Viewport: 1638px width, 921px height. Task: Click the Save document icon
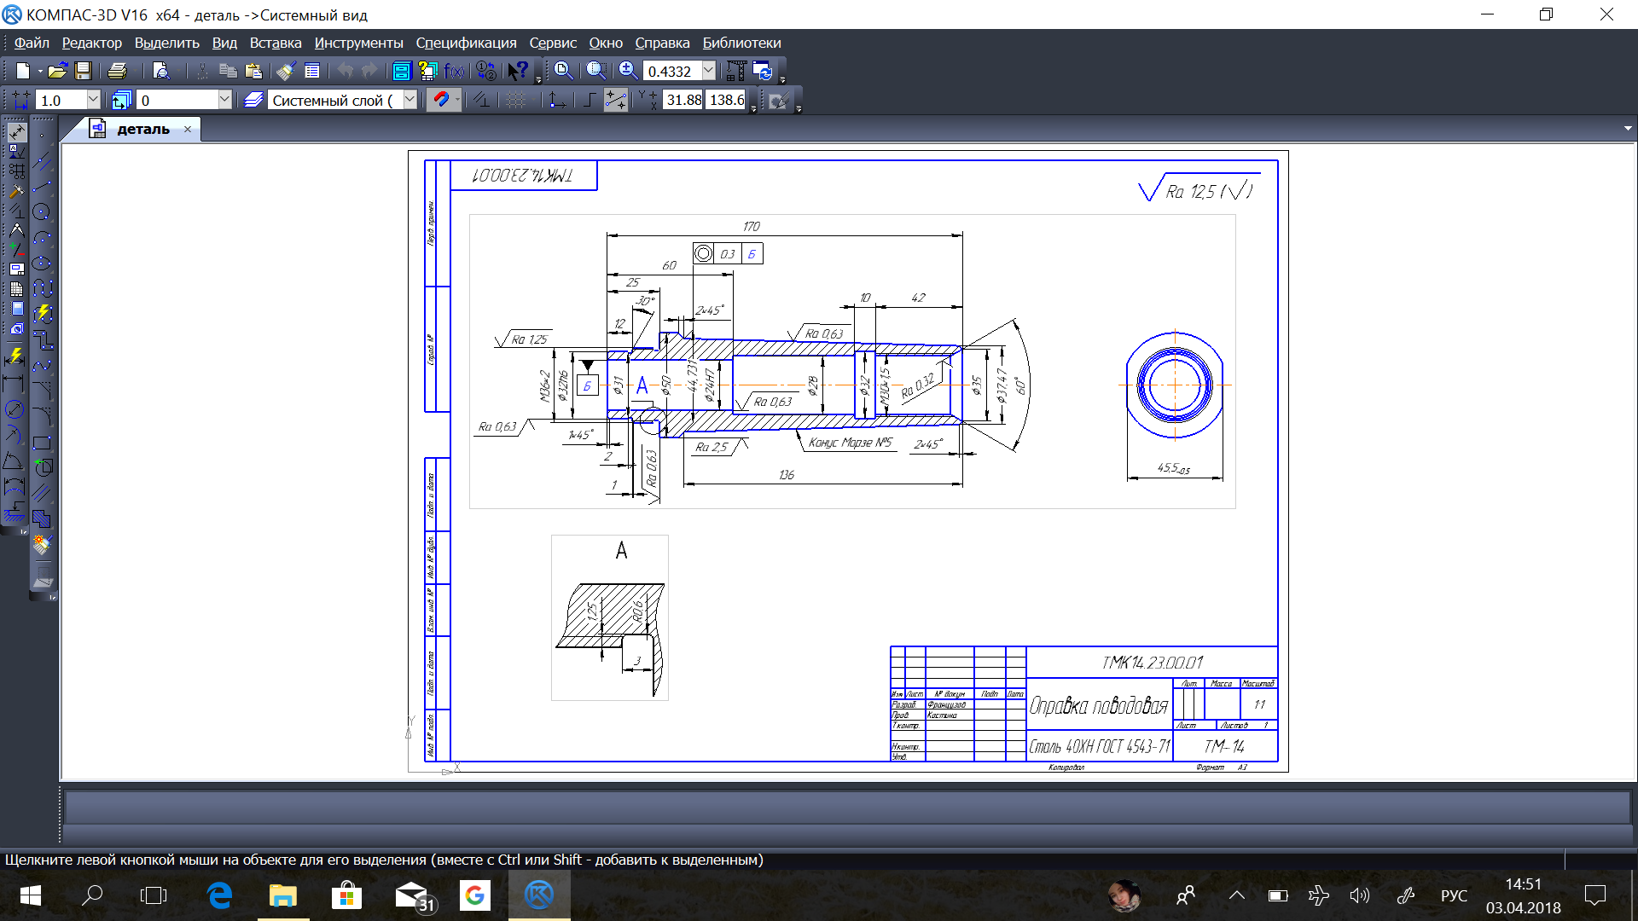point(83,71)
